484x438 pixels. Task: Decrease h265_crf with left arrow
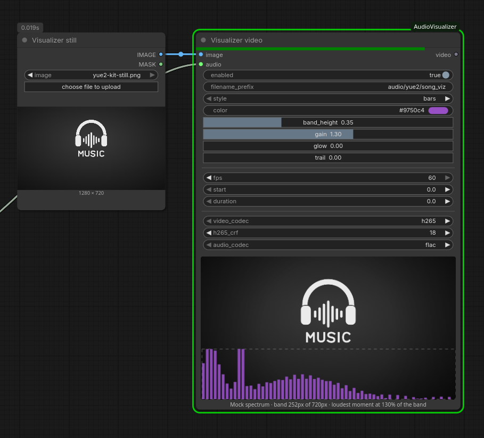(209, 233)
